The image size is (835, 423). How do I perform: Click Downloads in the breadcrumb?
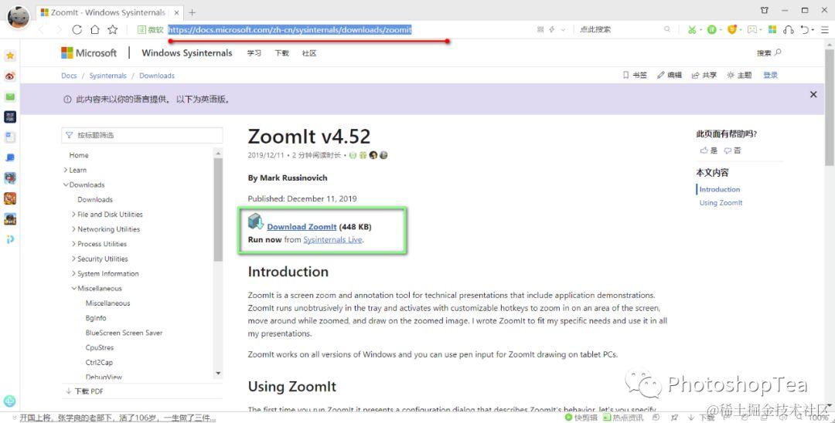157,76
